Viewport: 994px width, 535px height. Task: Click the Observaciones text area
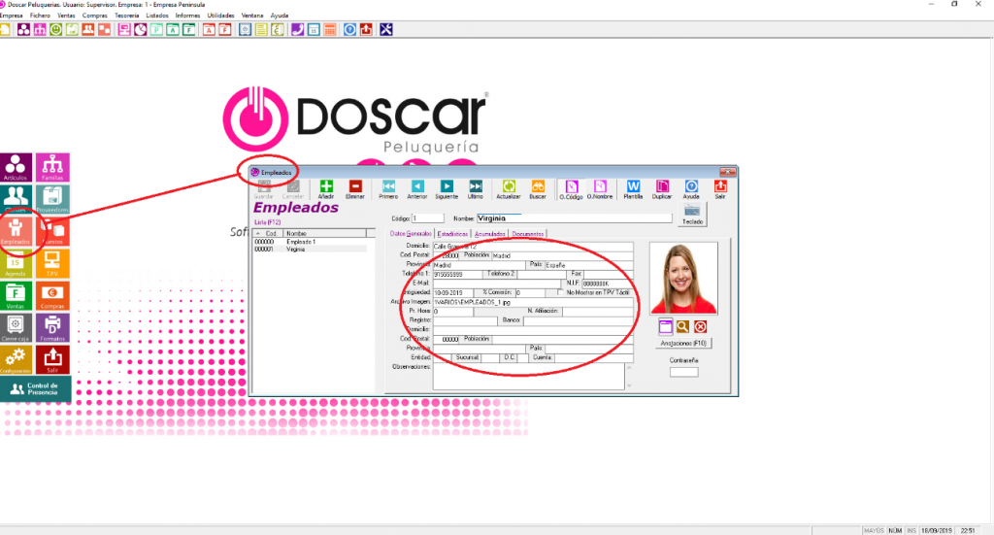pos(528,376)
